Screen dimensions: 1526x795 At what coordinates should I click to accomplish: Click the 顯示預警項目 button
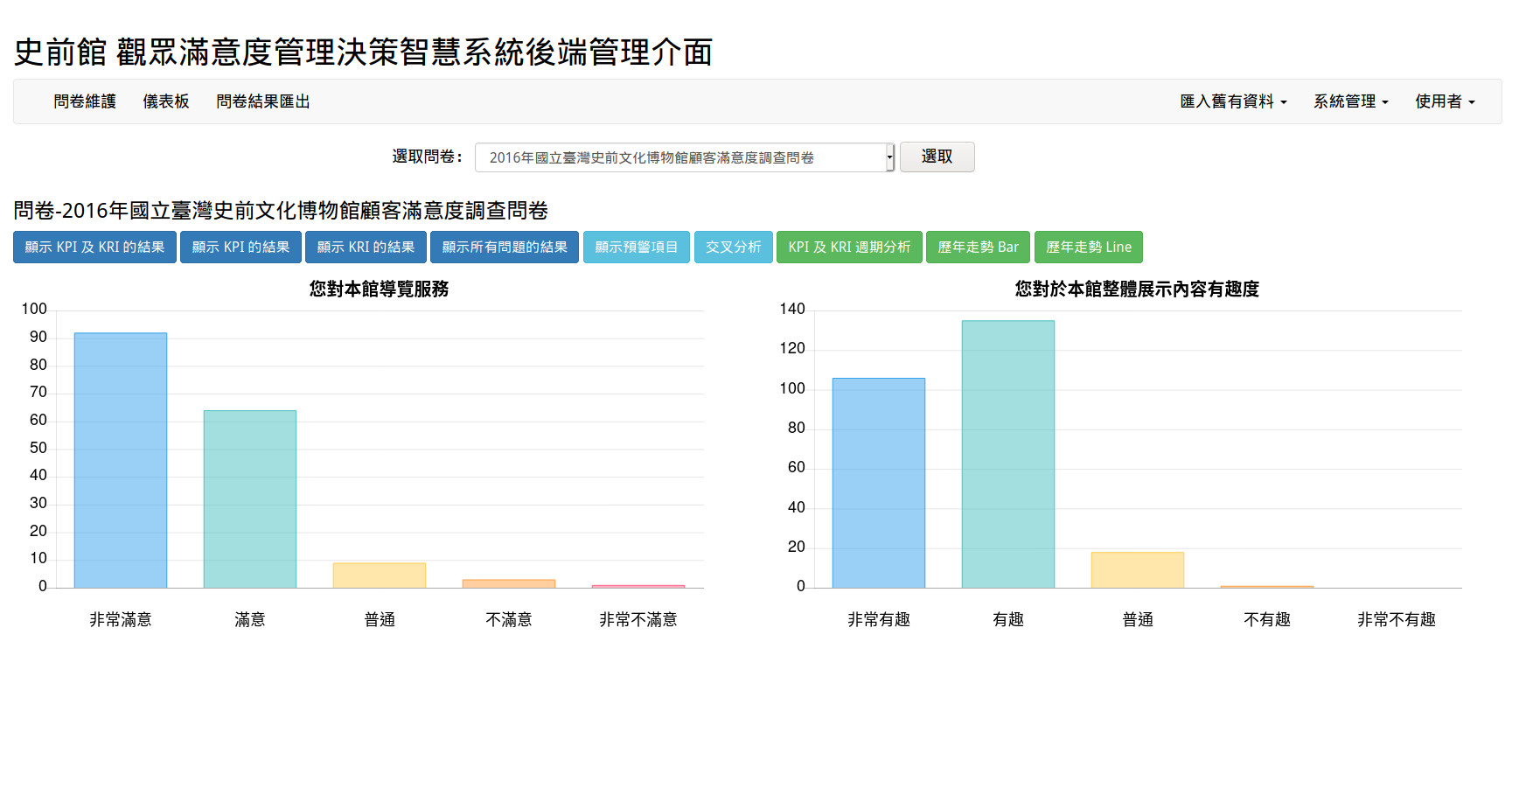point(637,248)
